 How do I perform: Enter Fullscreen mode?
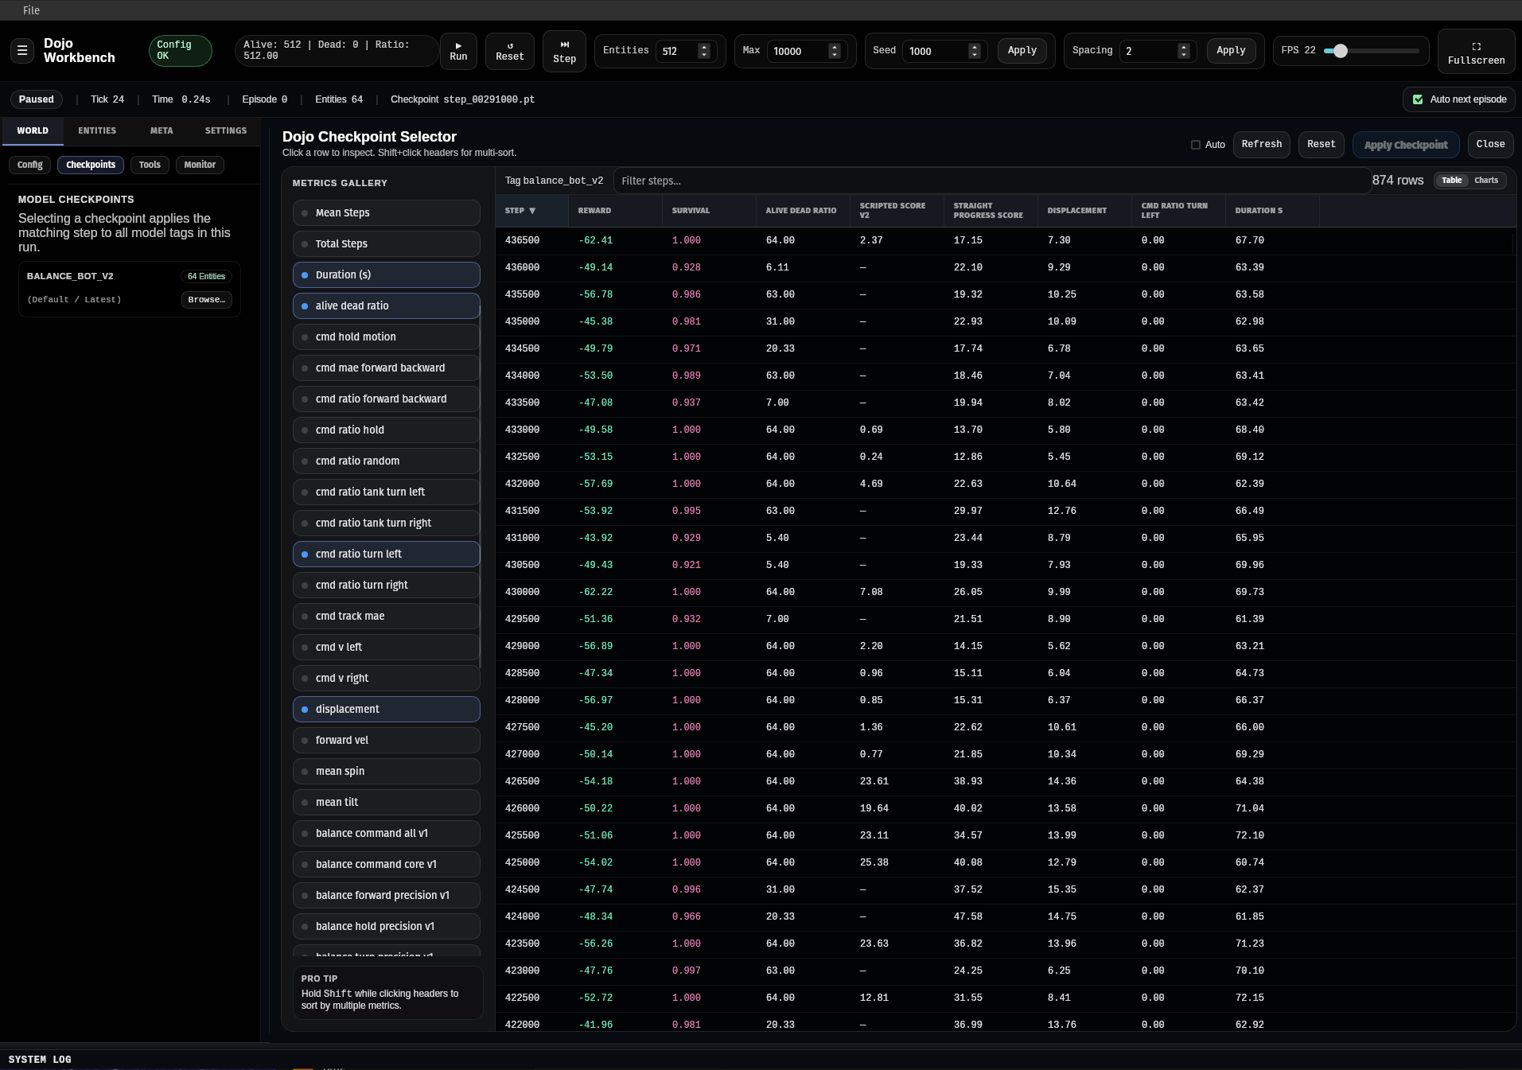pyautogui.click(x=1477, y=51)
